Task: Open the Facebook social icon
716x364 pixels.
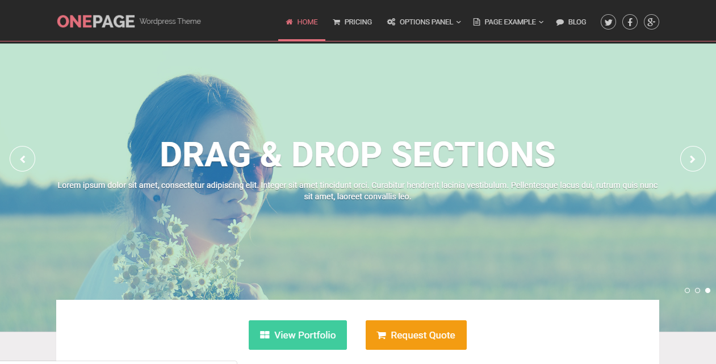Action: click(x=630, y=22)
